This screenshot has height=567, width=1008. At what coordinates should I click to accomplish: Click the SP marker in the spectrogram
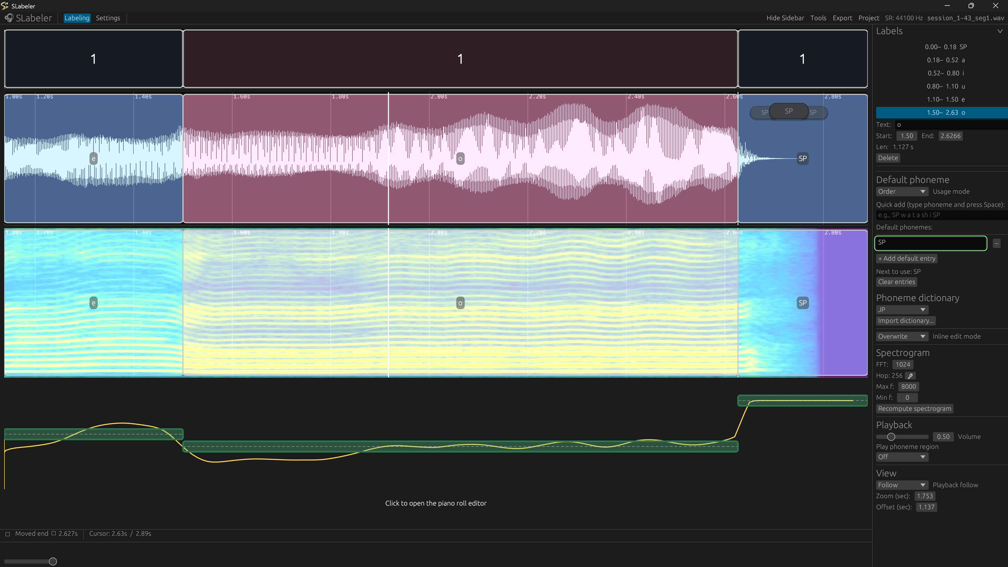click(803, 303)
